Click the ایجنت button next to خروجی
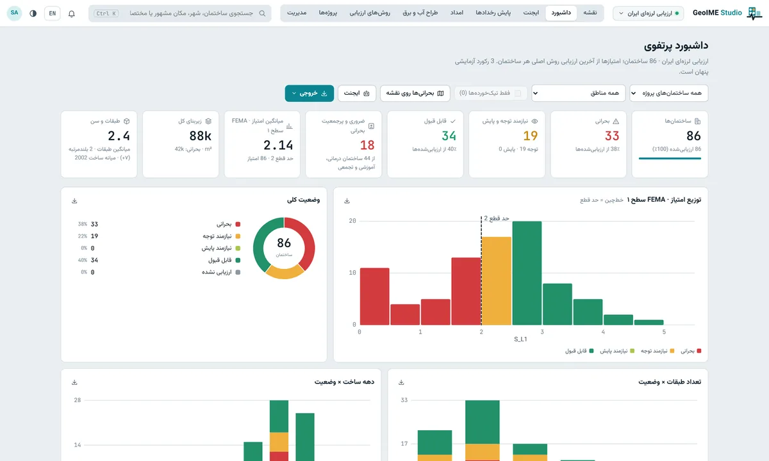Image resolution: width=769 pixels, height=461 pixels. pyautogui.click(x=358, y=93)
